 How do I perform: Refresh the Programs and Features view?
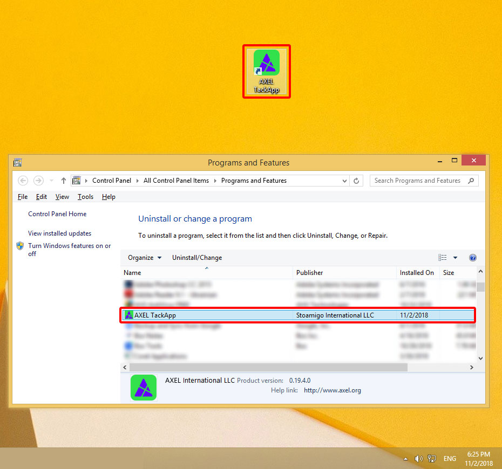click(x=356, y=181)
